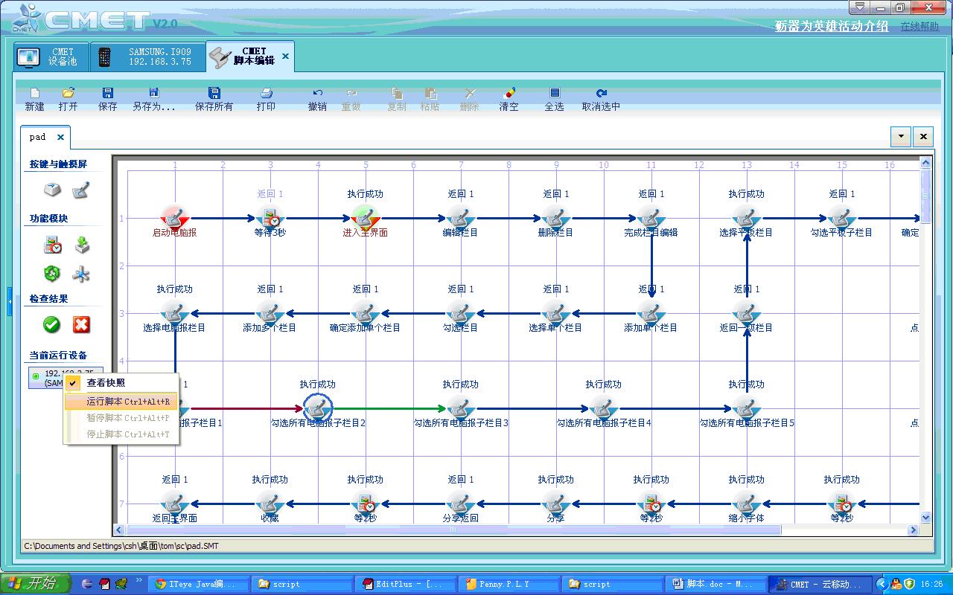Choose 运行脚本 Ctrl+Alt+R in context menu
The width and height of the screenshot is (953, 595).
tap(121, 402)
